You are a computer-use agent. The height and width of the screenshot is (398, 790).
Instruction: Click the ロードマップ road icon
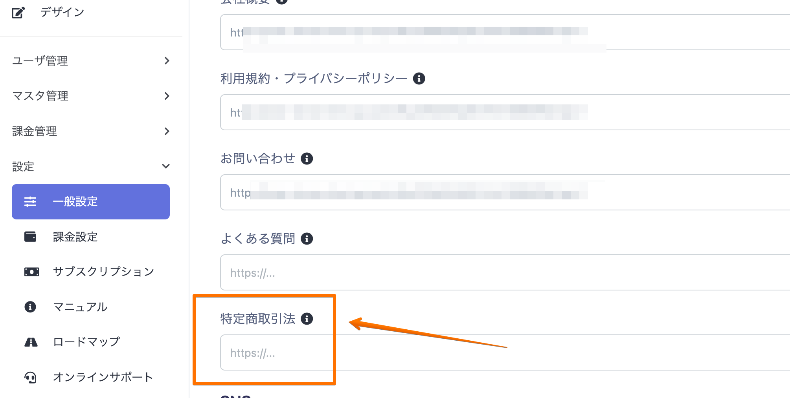(31, 342)
